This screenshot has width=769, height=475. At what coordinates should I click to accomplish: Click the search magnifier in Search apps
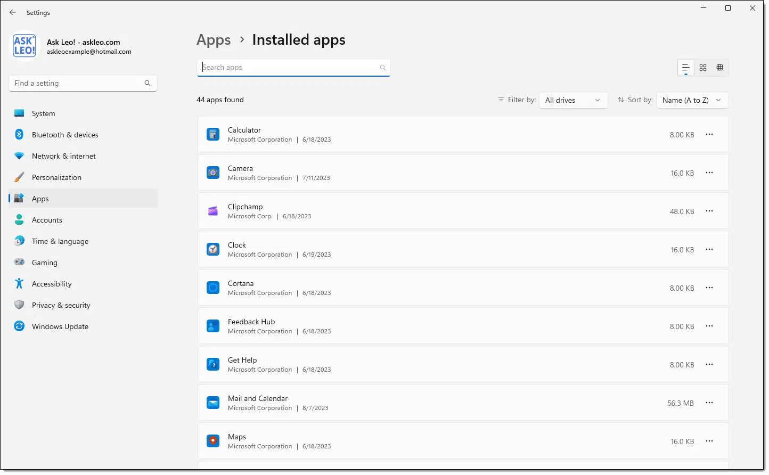(382, 68)
